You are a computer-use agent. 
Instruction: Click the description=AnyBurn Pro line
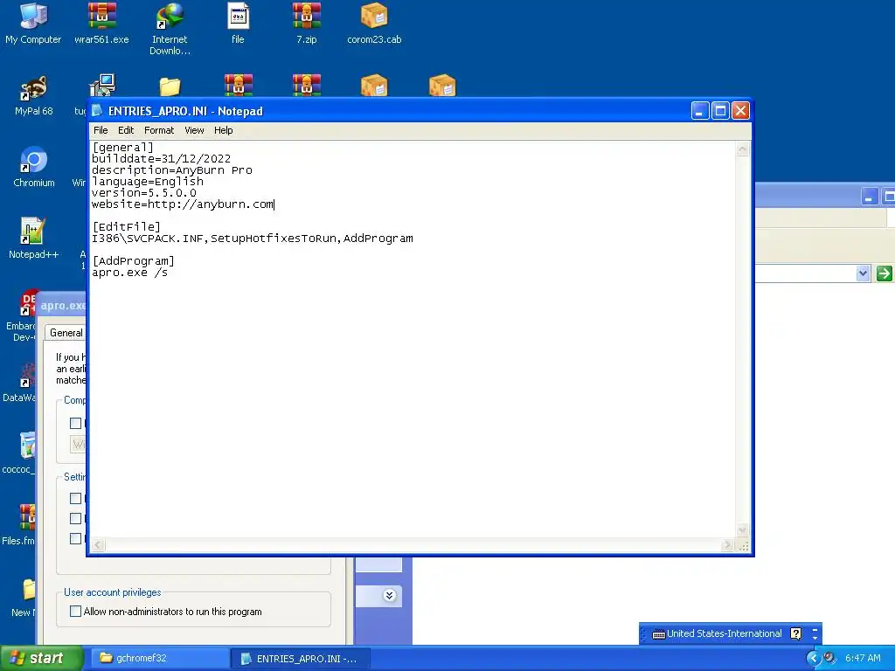pos(172,170)
